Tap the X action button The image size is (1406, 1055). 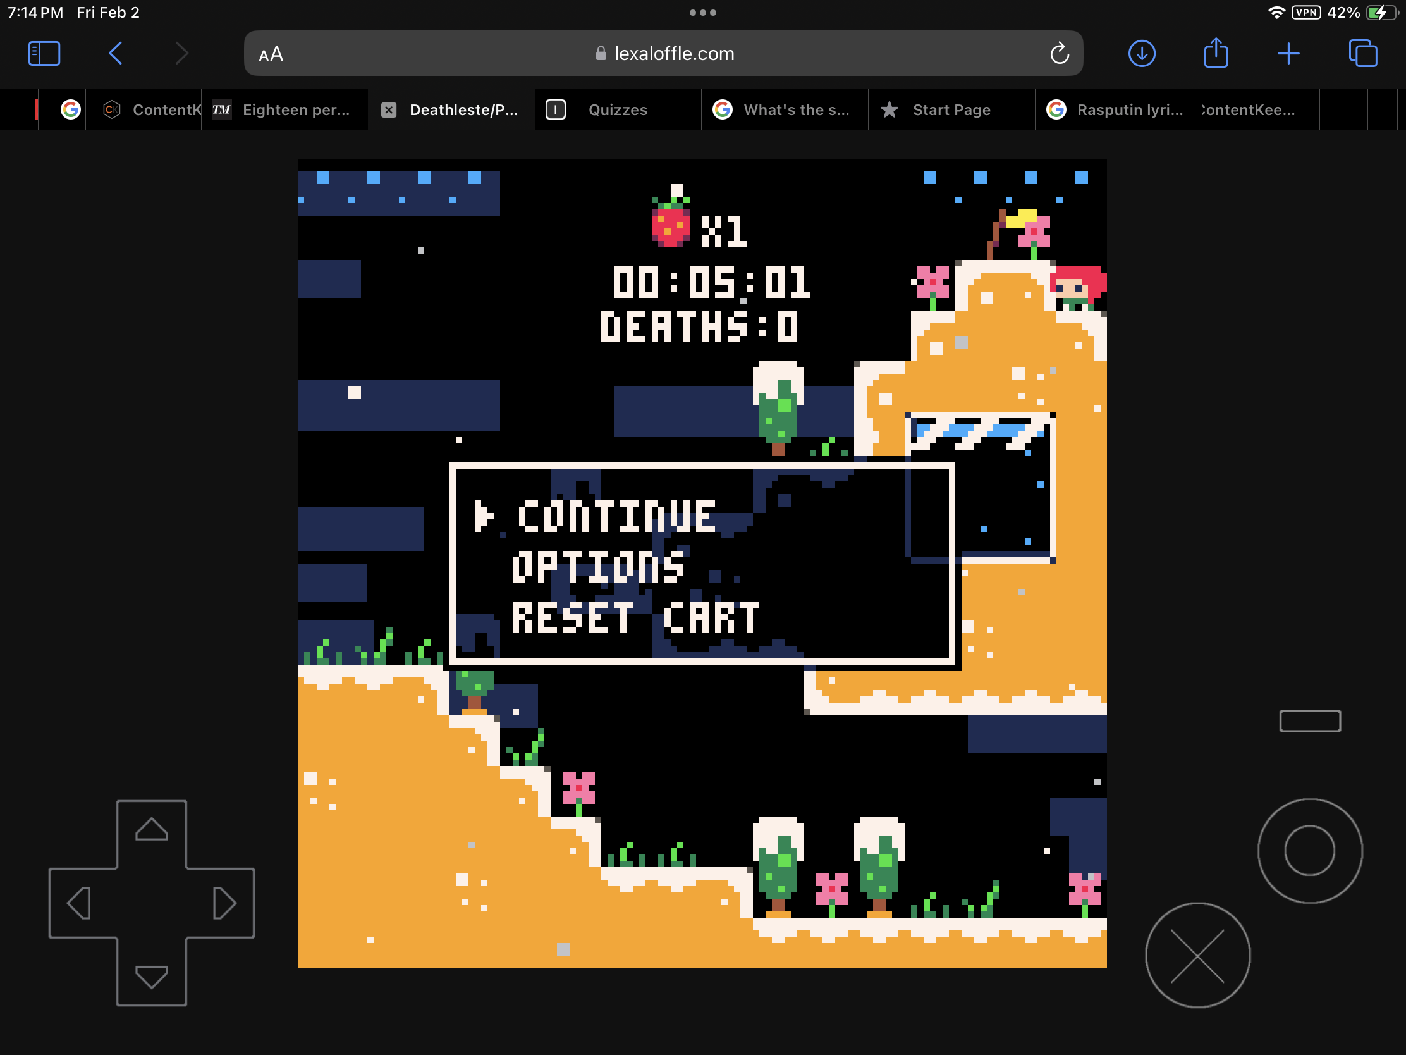tap(1197, 955)
